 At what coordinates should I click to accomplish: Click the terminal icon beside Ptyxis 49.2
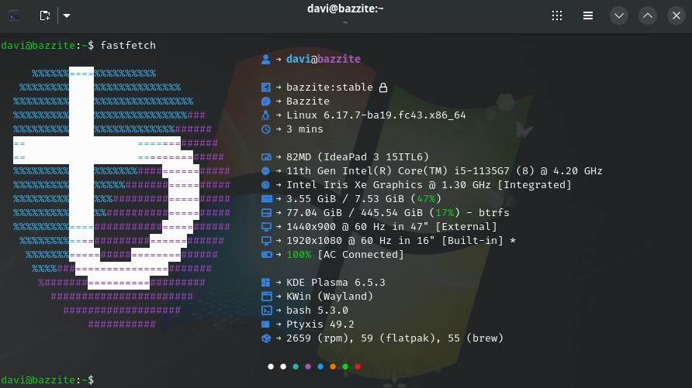pos(265,324)
